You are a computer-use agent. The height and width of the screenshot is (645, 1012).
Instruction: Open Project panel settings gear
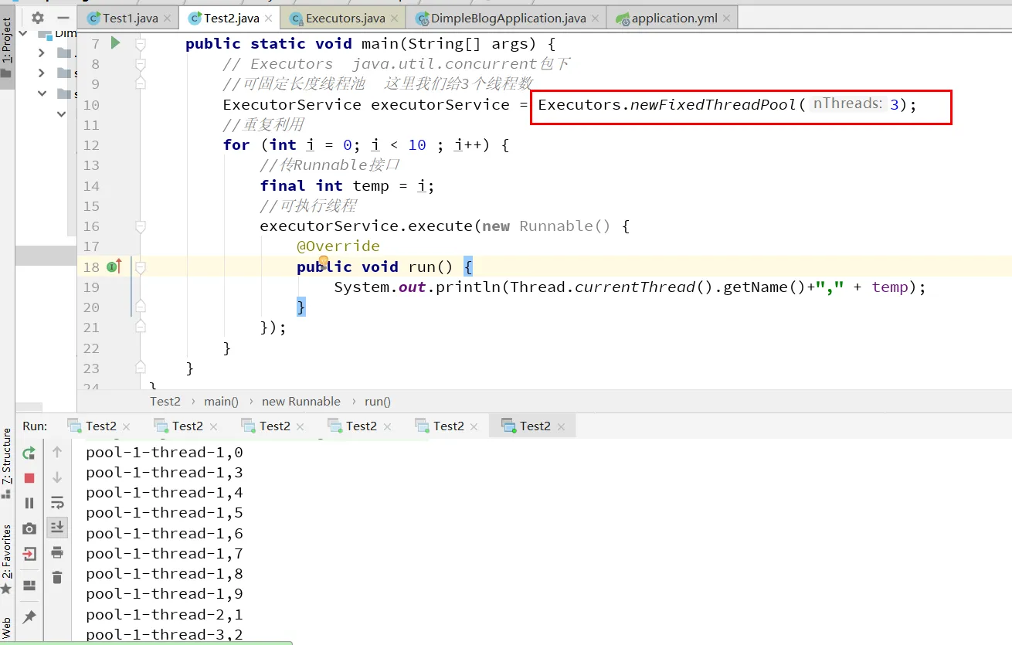(37, 18)
